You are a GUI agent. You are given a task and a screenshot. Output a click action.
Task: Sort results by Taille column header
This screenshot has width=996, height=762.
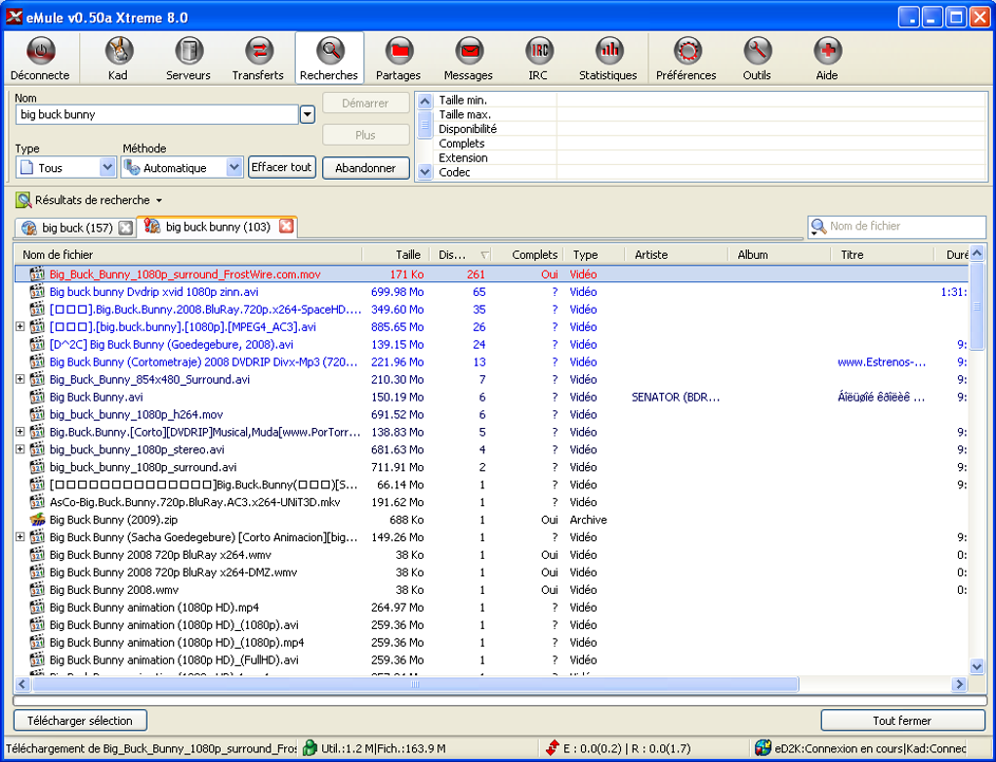point(395,255)
